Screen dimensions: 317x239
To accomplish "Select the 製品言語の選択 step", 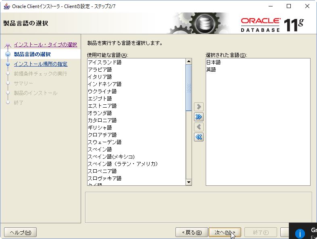I will tap(32, 54).
